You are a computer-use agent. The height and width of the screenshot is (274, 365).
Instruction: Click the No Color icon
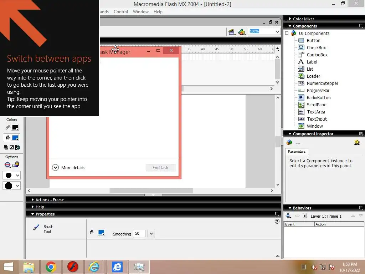[12, 147]
